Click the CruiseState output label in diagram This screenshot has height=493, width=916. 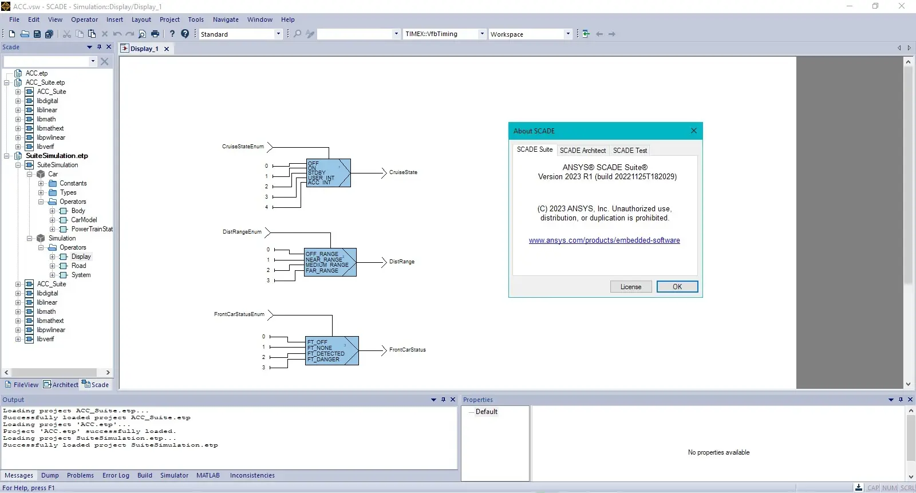pyautogui.click(x=403, y=172)
